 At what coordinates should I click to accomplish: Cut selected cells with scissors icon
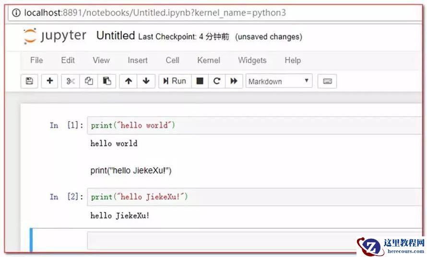[71, 81]
